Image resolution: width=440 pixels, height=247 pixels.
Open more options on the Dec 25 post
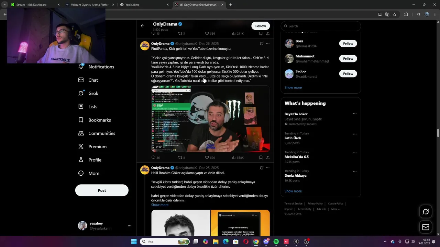[x=268, y=168]
